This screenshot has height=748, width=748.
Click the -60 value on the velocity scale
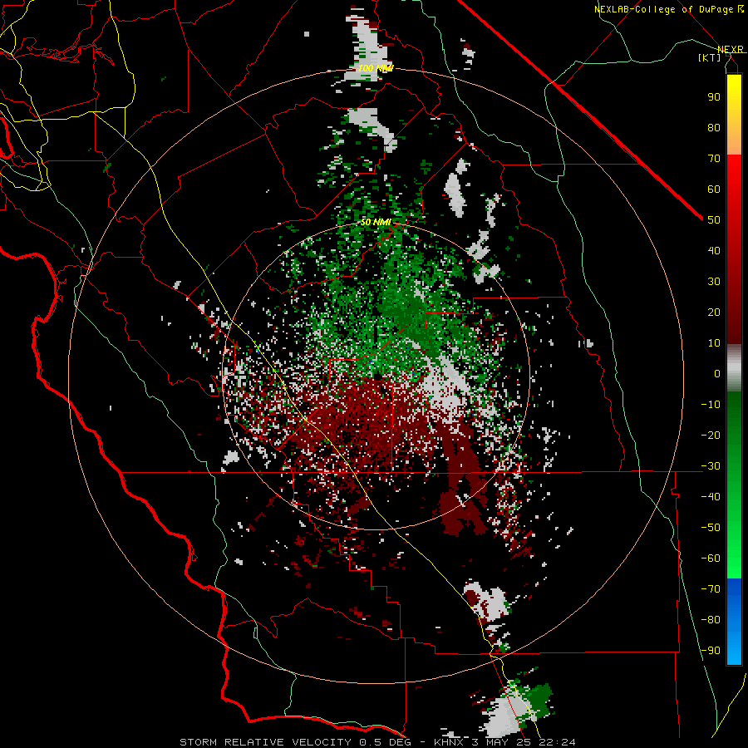711,559
